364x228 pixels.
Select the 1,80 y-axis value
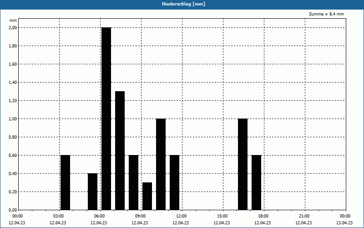[x=13, y=46]
